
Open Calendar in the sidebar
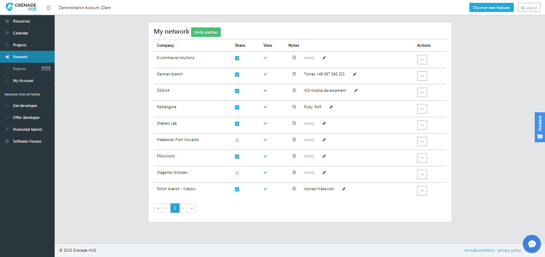pos(27,33)
